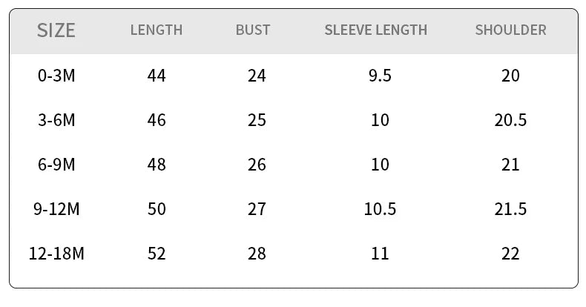The height and width of the screenshot is (307, 586).
Task: Select the BUST column header
Action: pyautogui.click(x=253, y=30)
